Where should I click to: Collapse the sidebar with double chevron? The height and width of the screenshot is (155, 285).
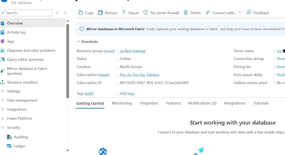click(x=66, y=13)
